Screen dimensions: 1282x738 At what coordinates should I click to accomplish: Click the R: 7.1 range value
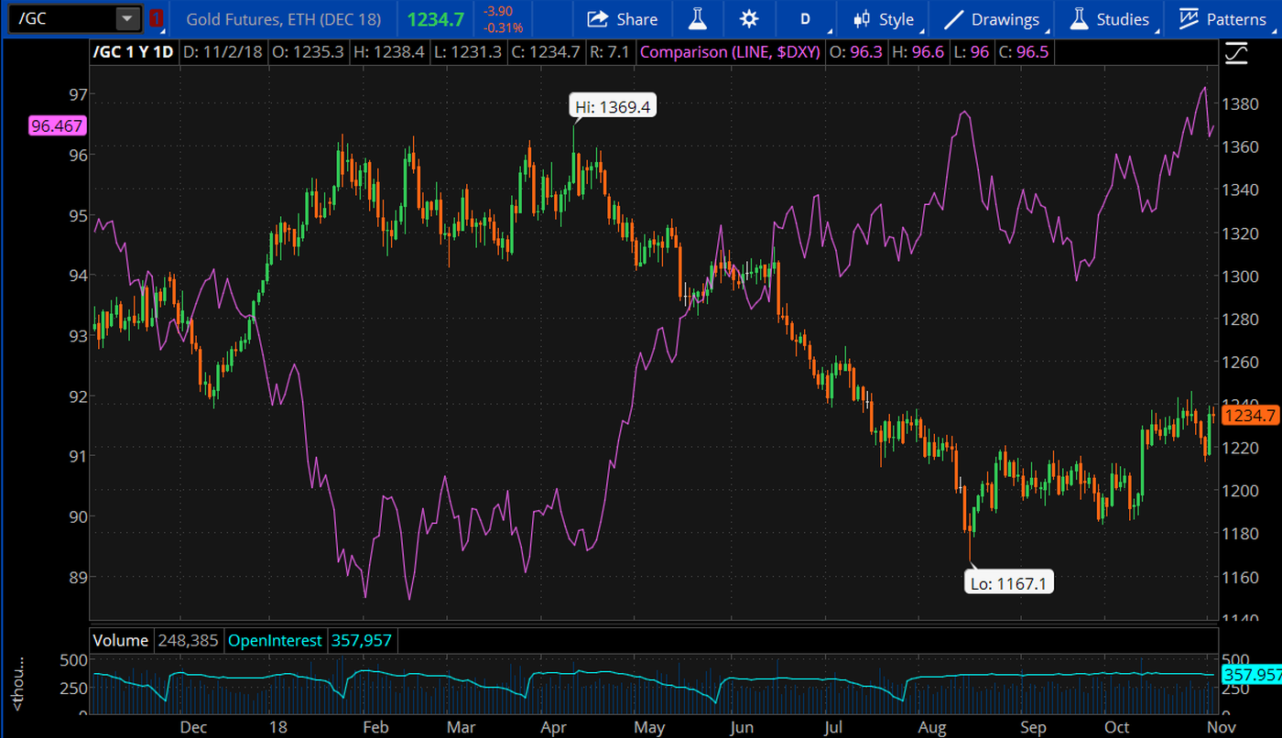tap(608, 52)
